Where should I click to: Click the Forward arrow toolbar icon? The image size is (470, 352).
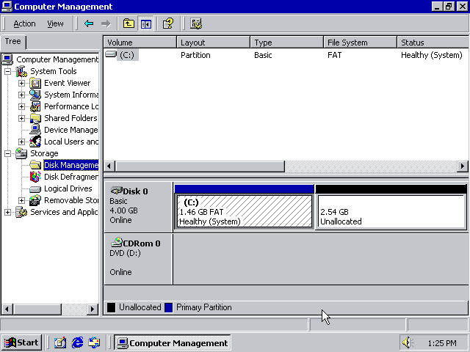(x=106, y=23)
